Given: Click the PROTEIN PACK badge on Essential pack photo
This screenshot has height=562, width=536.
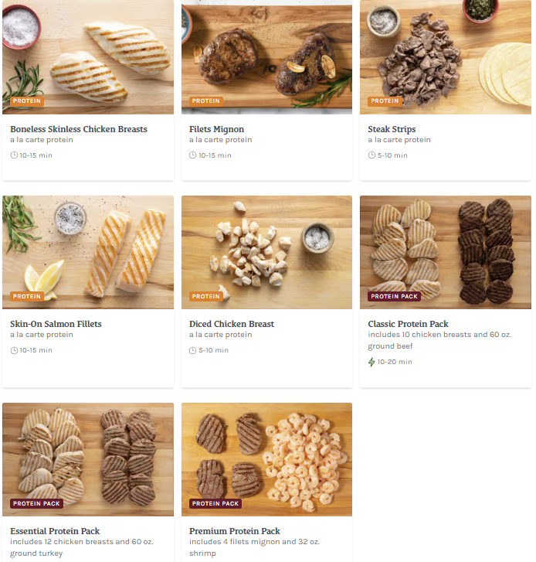Looking at the screenshot, I should [x=36, y=503].
